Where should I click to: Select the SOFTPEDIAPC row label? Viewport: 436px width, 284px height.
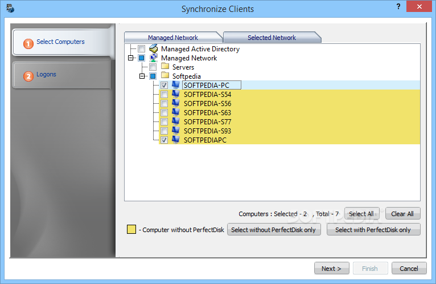(205, 140)
